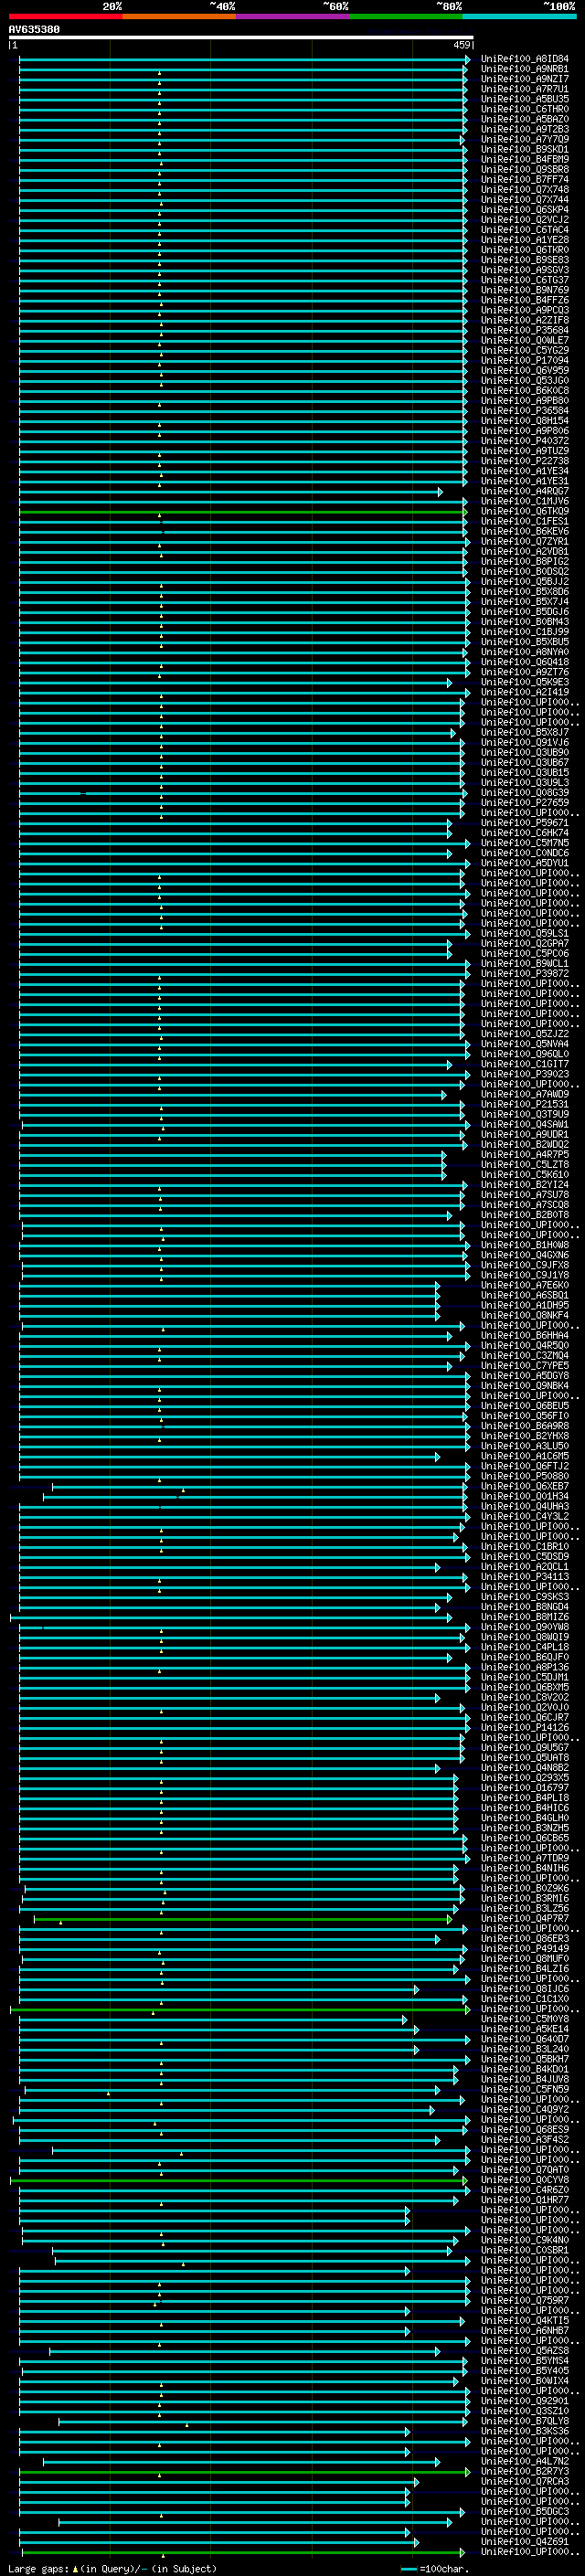This screenshot has height=2576, width=585.
Task: Select UniRef100_P40372 in the list
Action: point(525,441)
